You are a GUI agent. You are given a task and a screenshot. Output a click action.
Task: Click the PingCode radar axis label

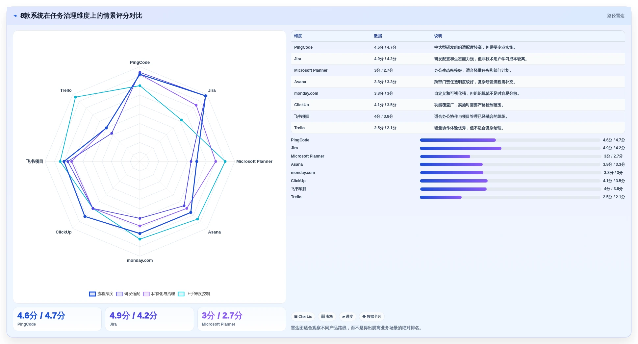tap(140, 62)
